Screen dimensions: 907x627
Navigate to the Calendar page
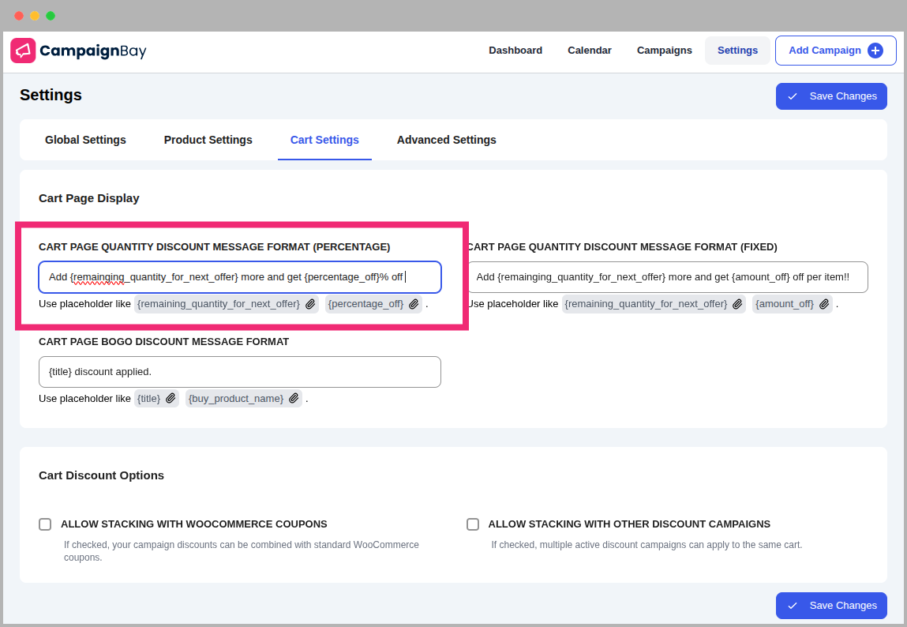point(590,51)
